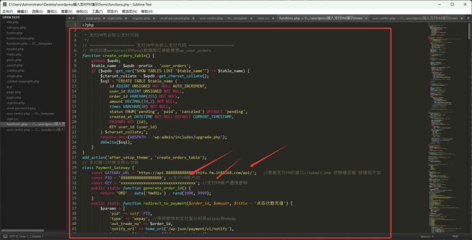Viewport: 472px width, 240px height.
Task: Toggle the sidebar panel switcher icon
Action: (x=5, y=236)
